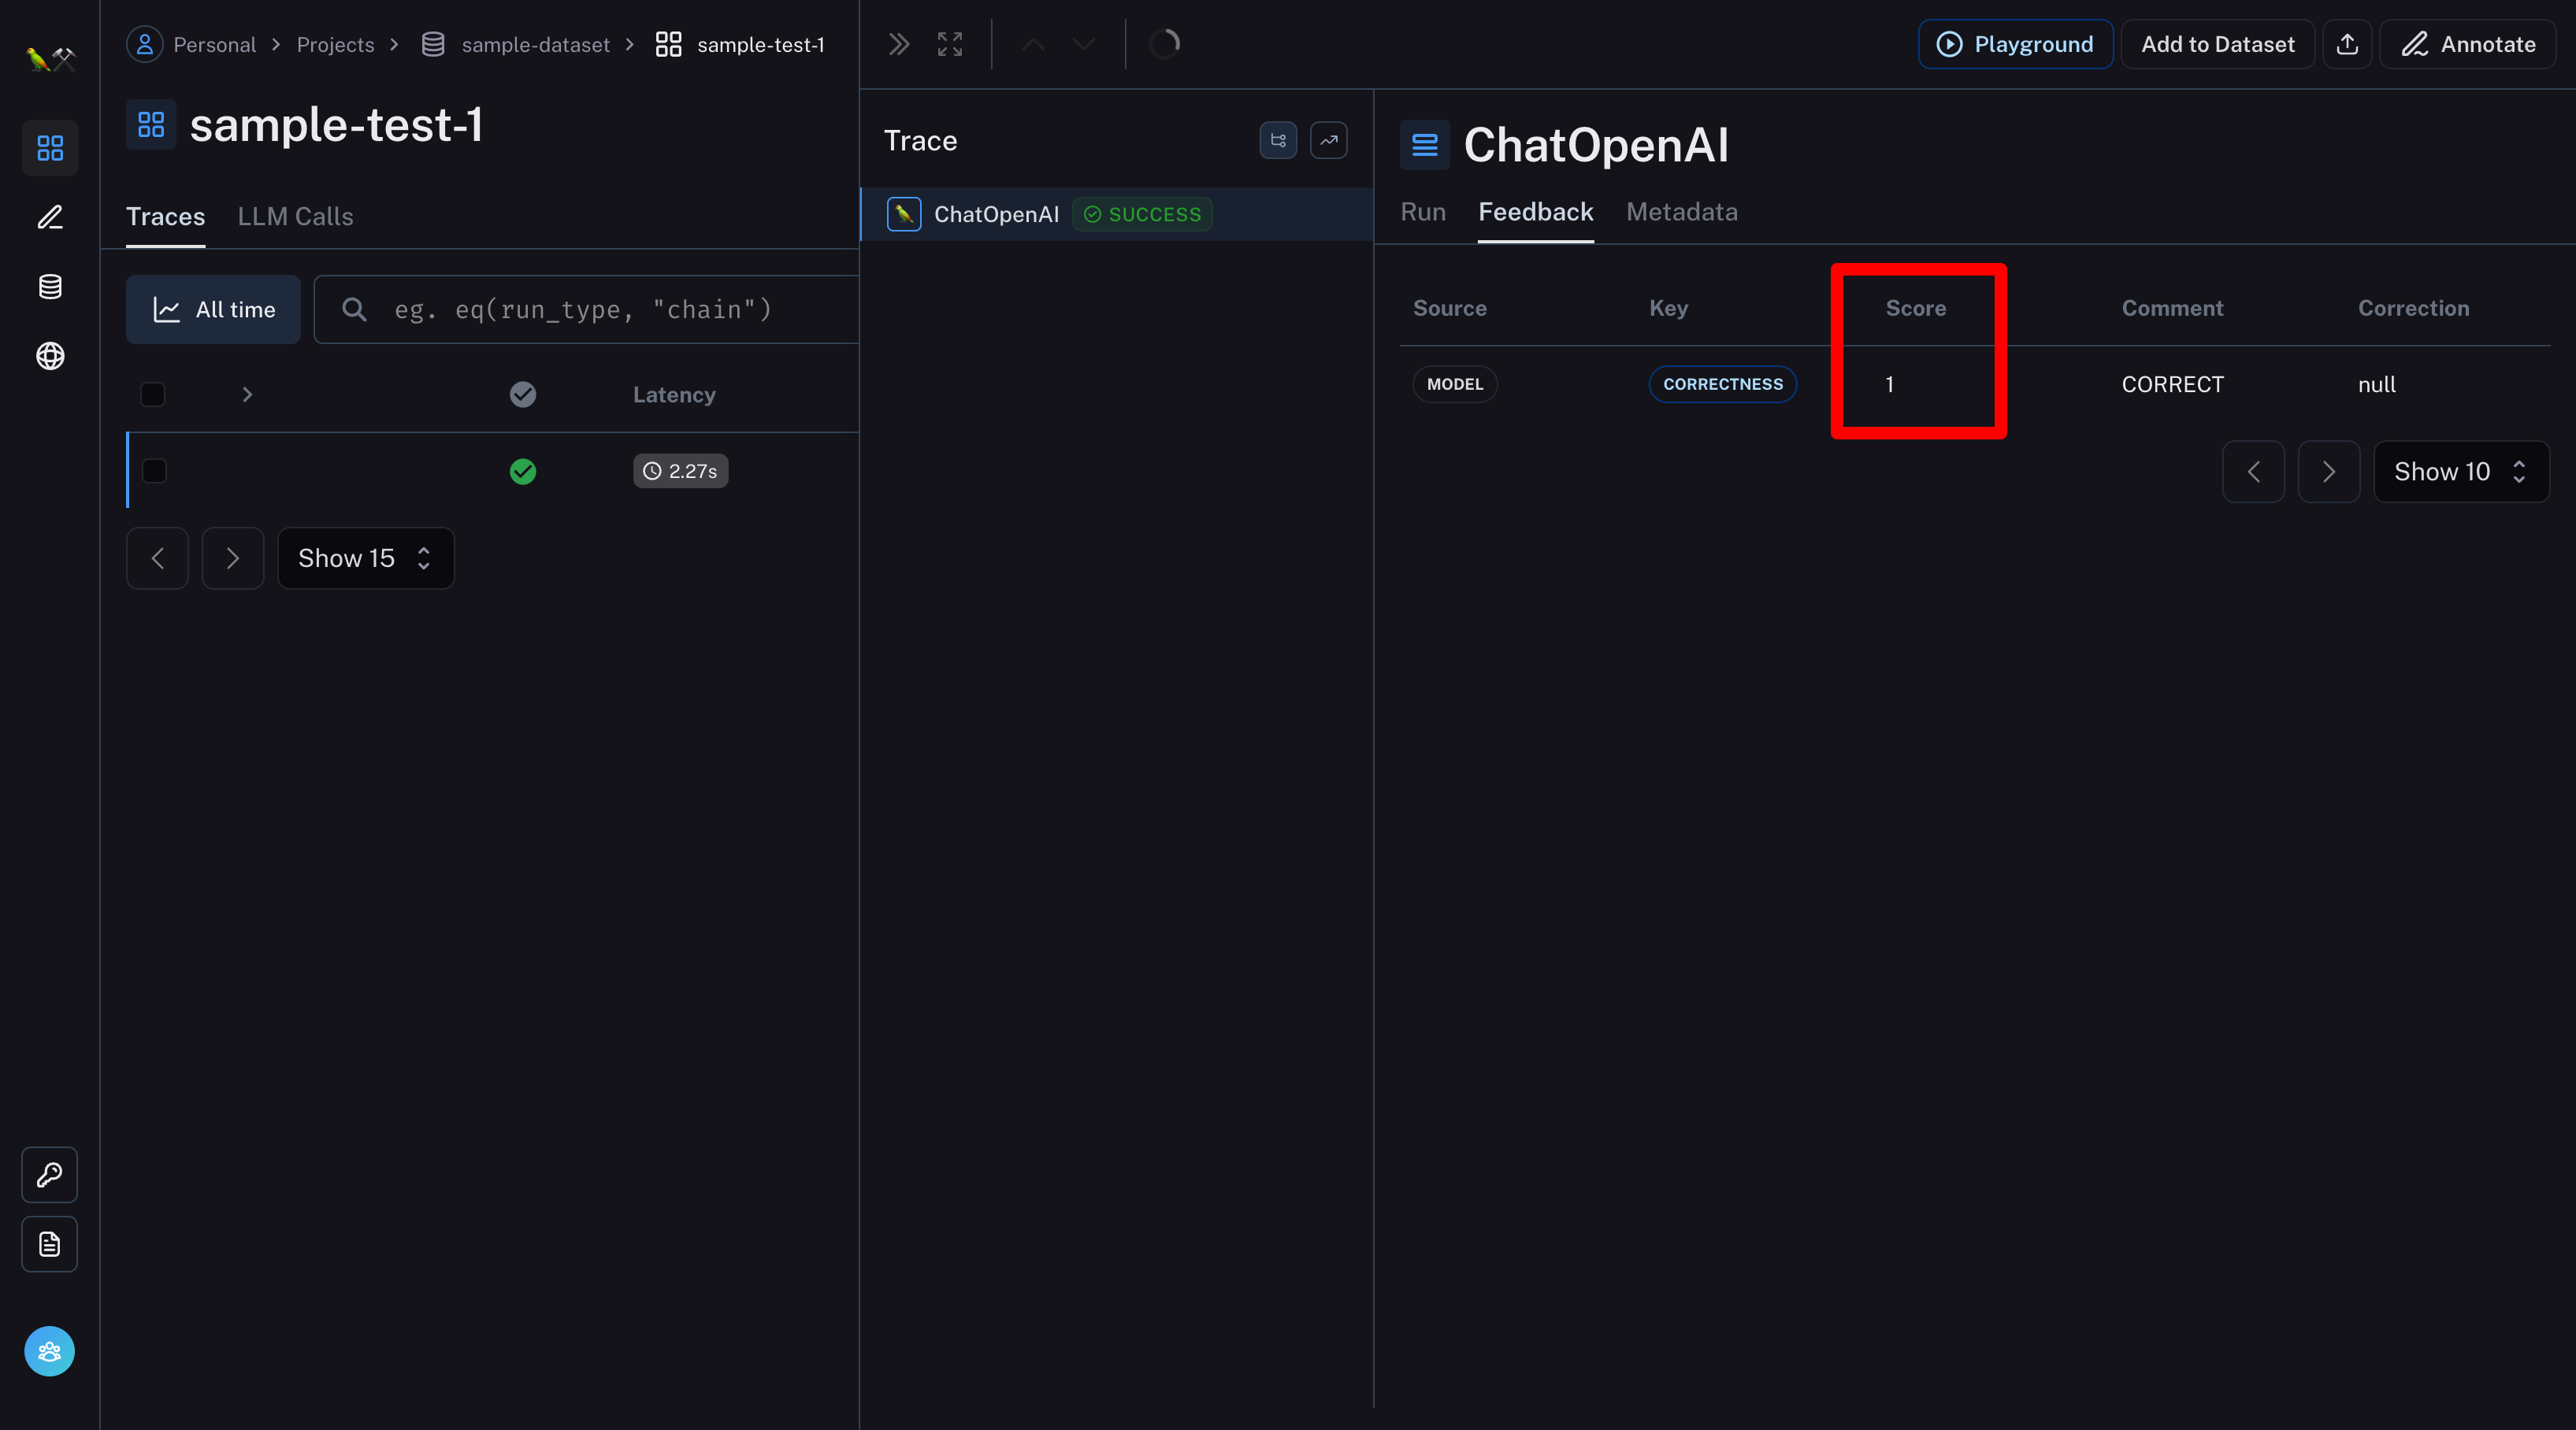Switch to the Traces tab

[166, 217]
